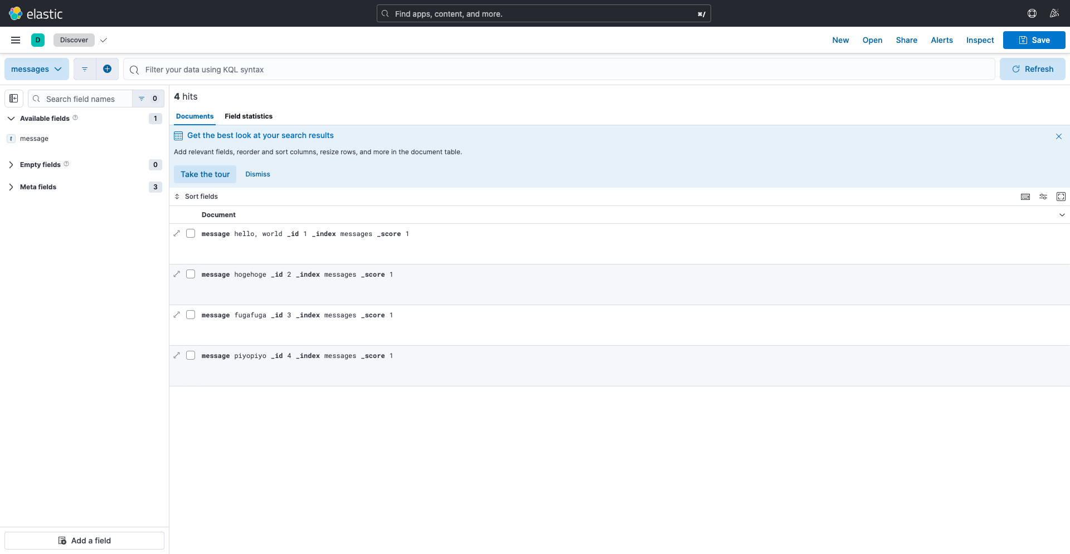Focus the Search field names input

(x=80, y=99)
